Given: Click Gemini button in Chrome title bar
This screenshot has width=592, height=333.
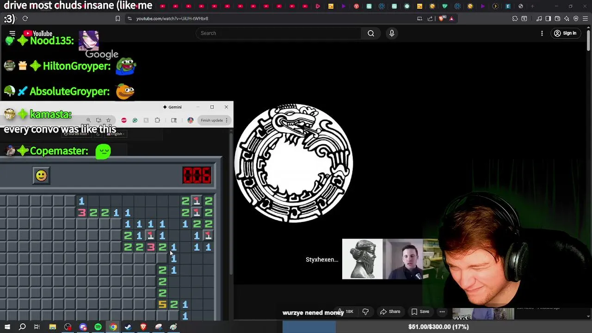Looking at the screenshot, I should point(173,107).
